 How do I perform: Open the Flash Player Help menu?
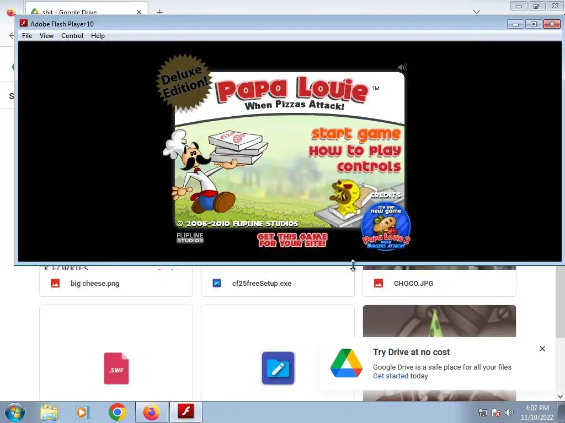[98, 36]
